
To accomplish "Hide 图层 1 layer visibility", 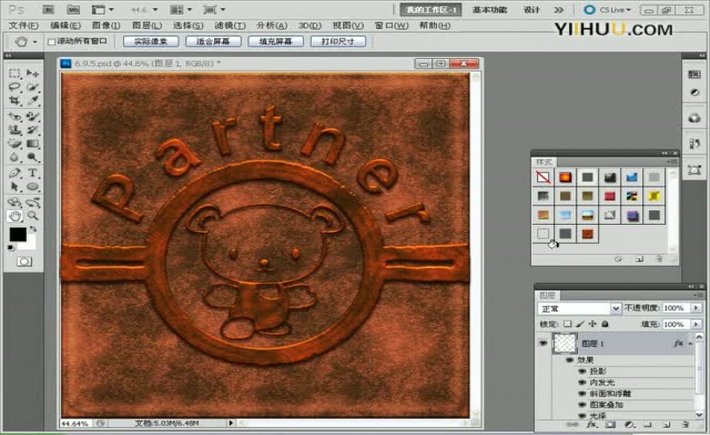I will point(543,343).
